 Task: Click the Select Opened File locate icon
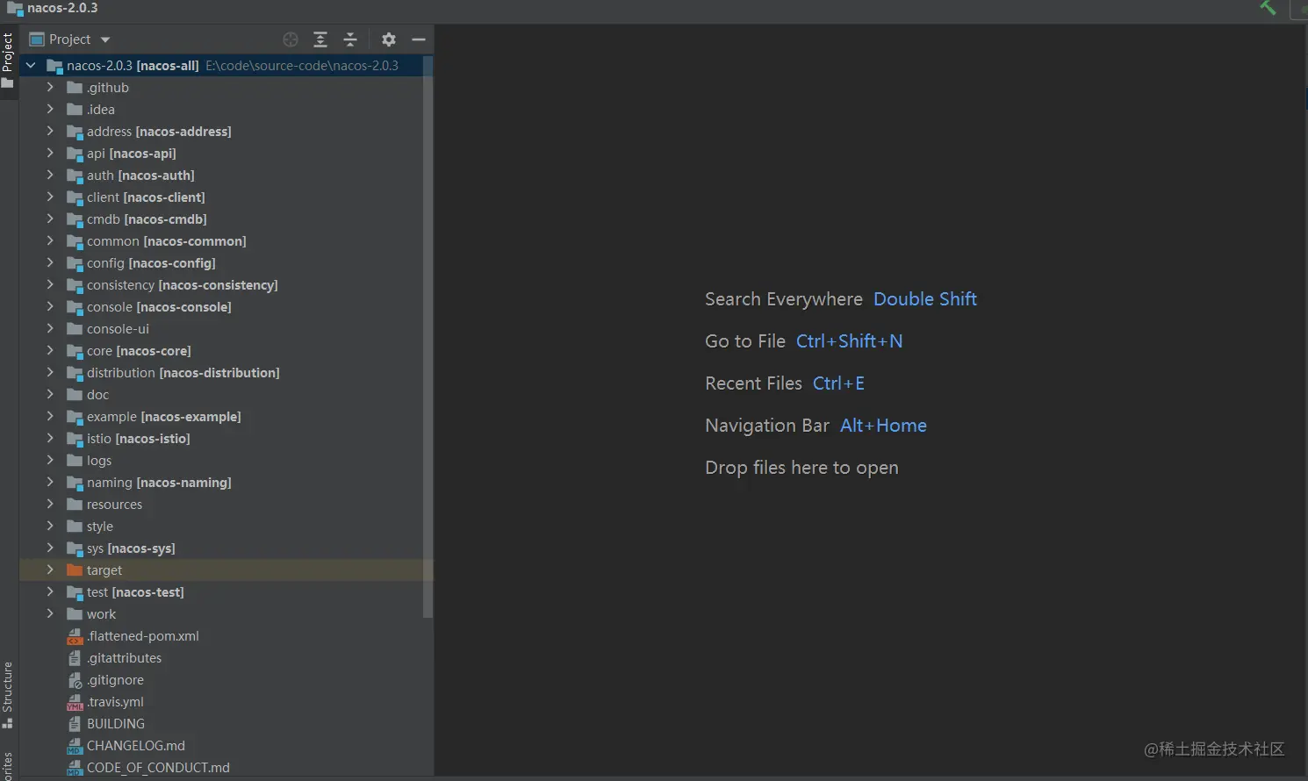pyautogui.click(x=291, y=39)
